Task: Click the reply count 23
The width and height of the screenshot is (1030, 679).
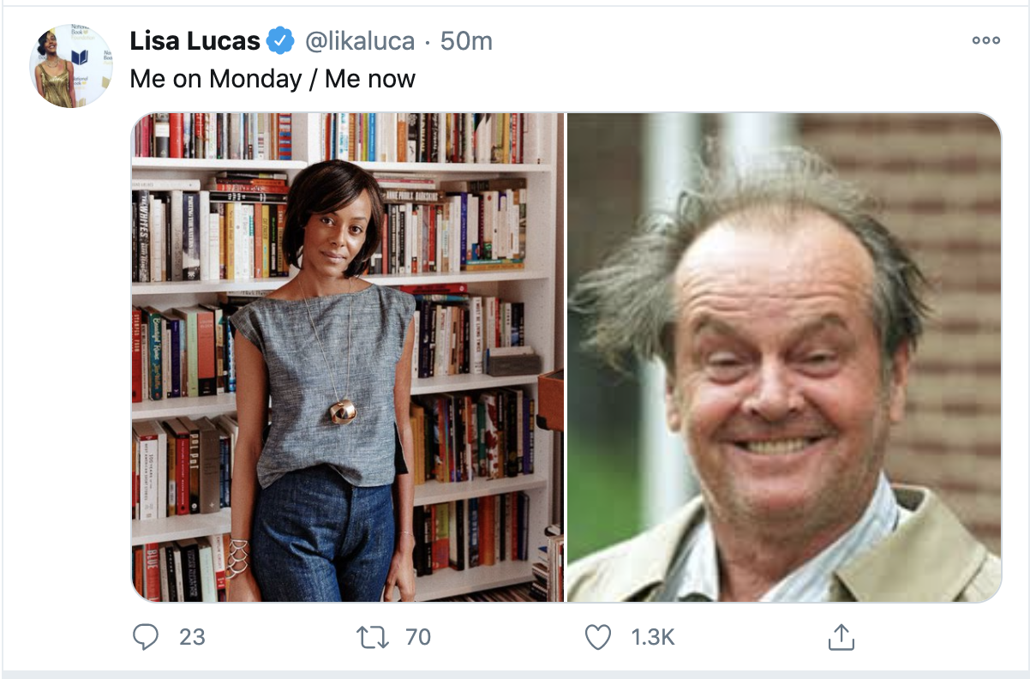Action: tap(193, 636)
